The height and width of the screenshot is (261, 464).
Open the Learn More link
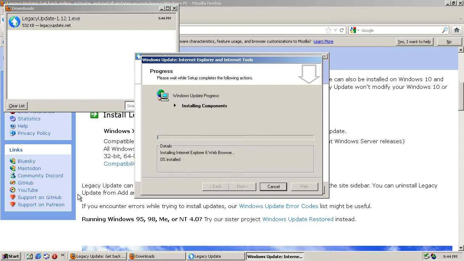323,41
